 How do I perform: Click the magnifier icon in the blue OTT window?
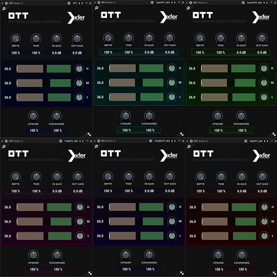point(4,9)
